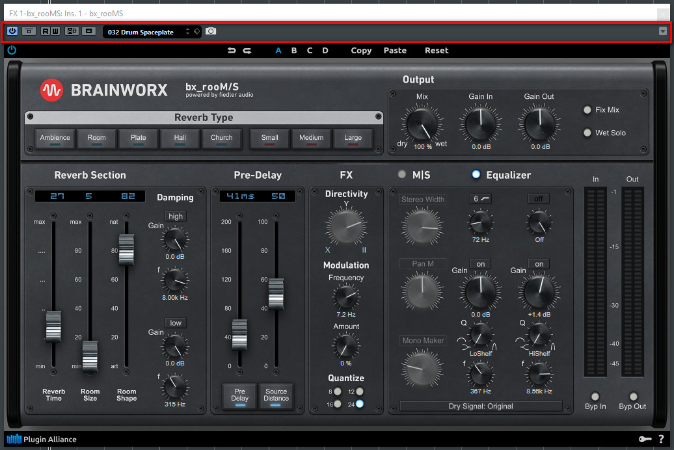Click the Room Size fader handle

coord(90,356)
